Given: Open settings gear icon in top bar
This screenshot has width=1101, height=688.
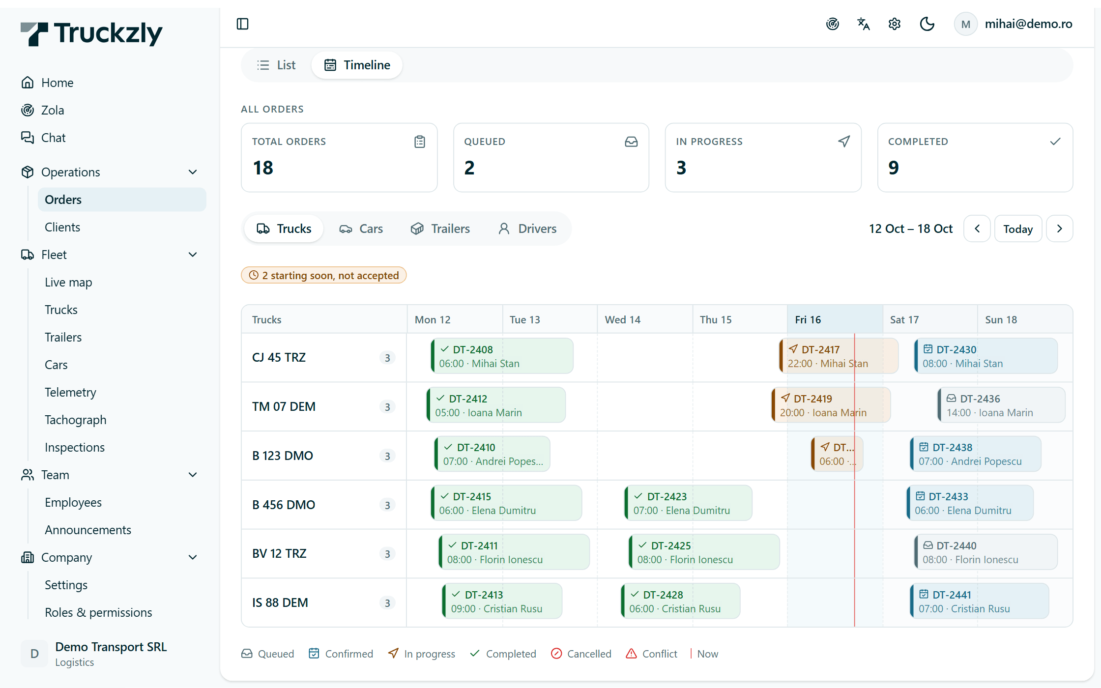Looking at the screenshot, I should tap(895, 24).
